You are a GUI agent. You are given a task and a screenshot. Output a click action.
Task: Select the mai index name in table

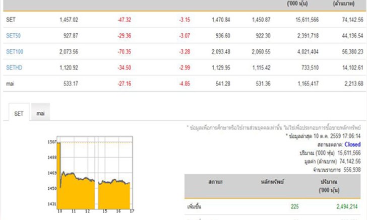pyautogui.click(x=10, y=84)
